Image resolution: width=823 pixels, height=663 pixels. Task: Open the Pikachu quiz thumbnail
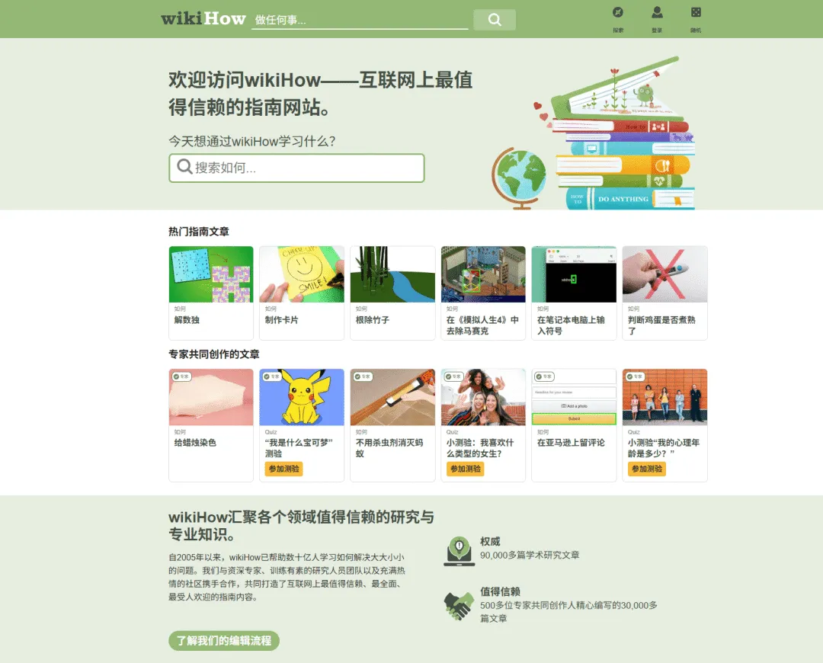[302, 397]
